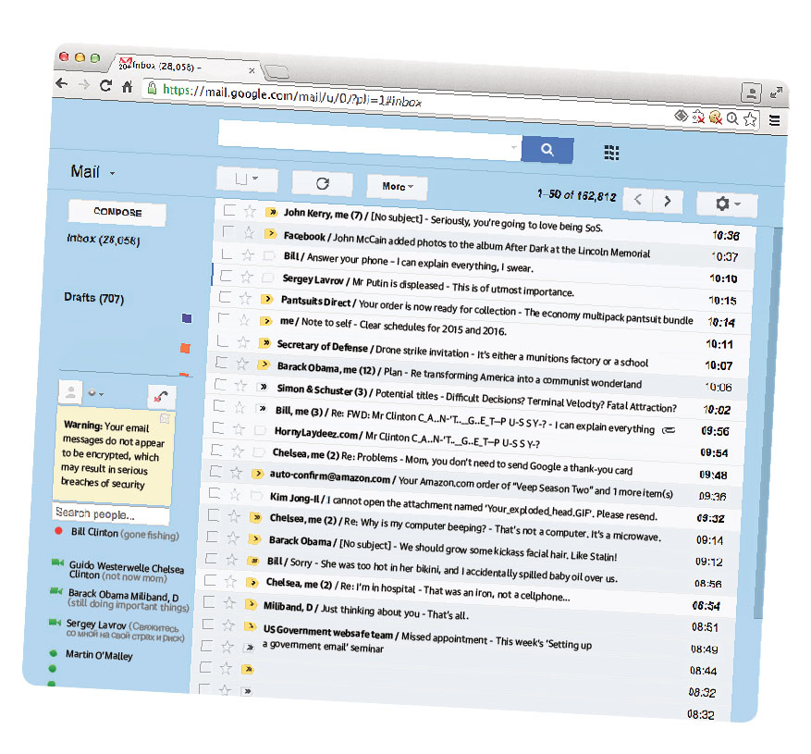
Task: Click the browser address bar URL
Action: pyautogui.click(x=292, y=94)
